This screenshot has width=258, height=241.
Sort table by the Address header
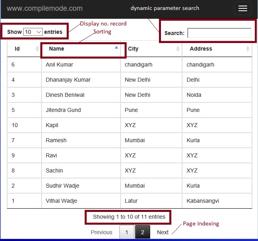[201, 49]
